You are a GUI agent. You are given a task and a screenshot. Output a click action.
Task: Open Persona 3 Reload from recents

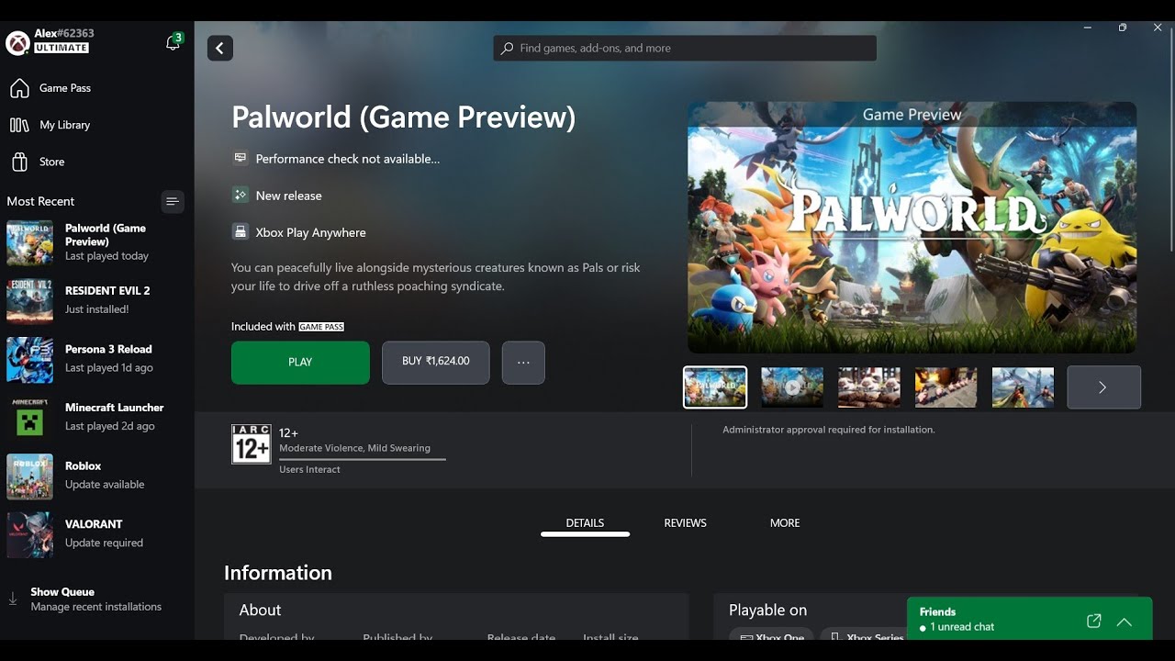pos(97,360)
